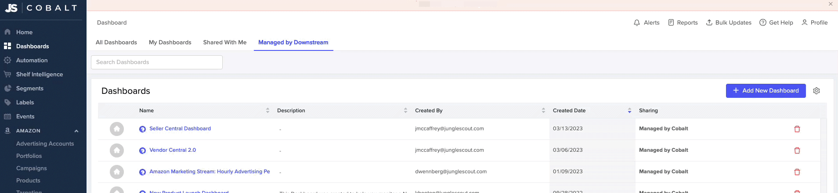This screenshot has width=838, height=193.
Task: Click dwennberg@junglescout.com cell
Action: (x=451, y=172)
